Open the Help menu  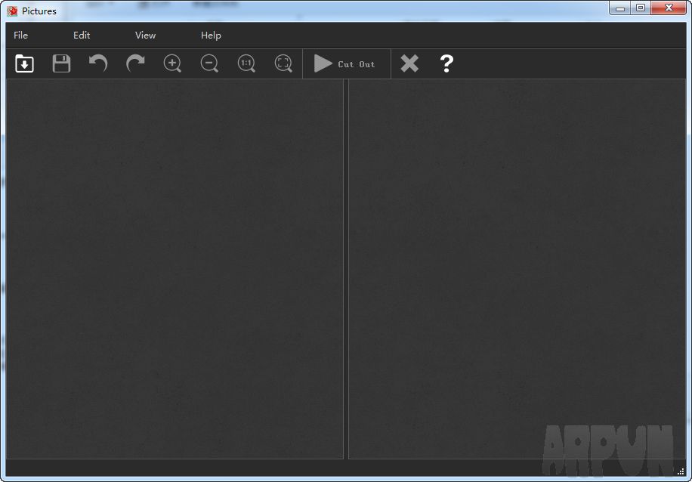[211, 36]
